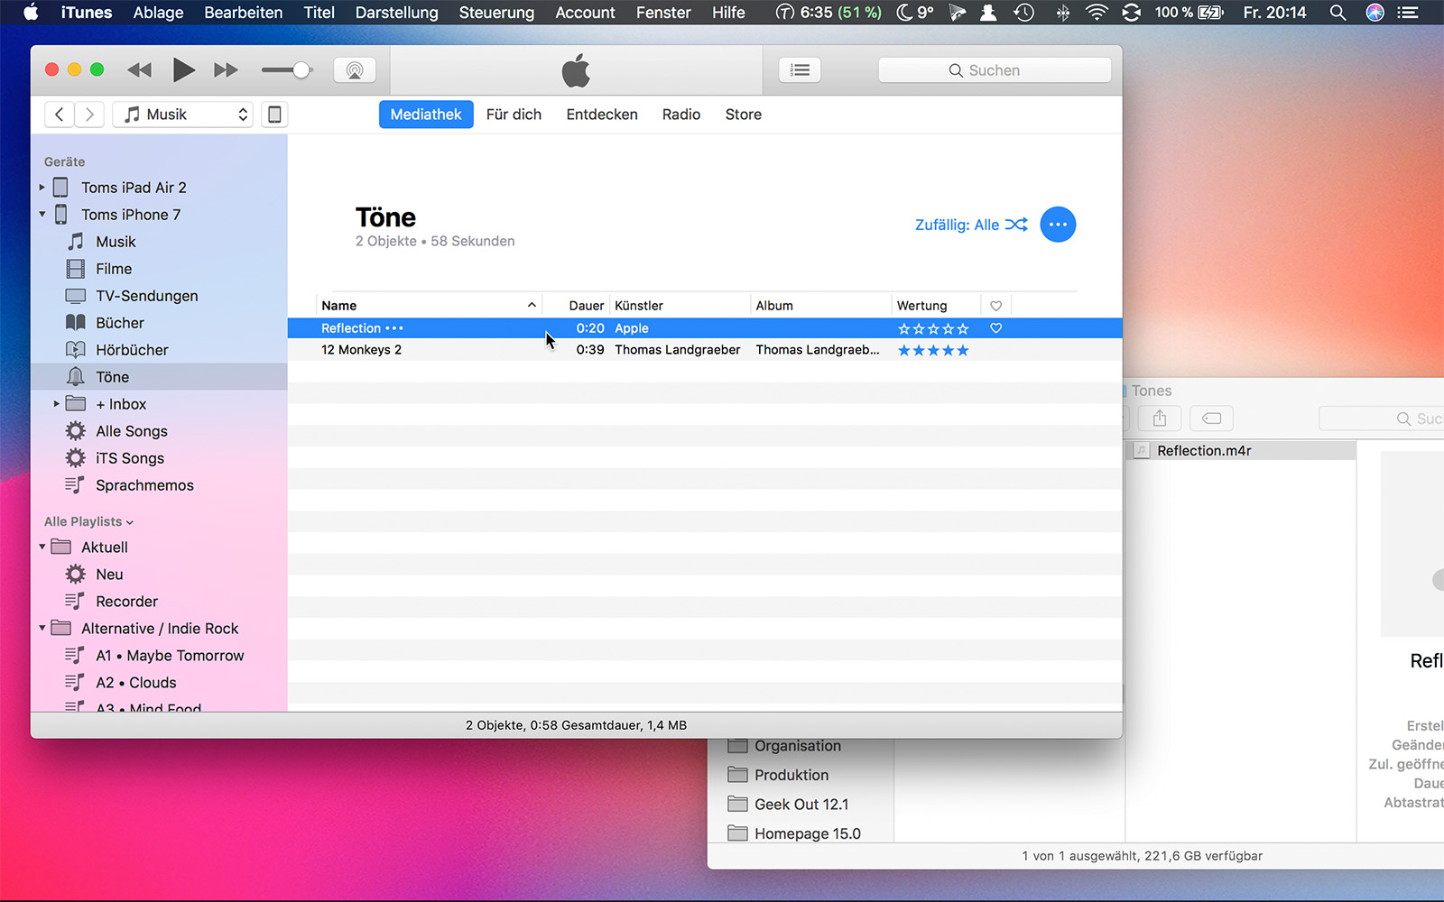Open the Entdecken tab
The image size is (1444, 902).
pos(602,115)
